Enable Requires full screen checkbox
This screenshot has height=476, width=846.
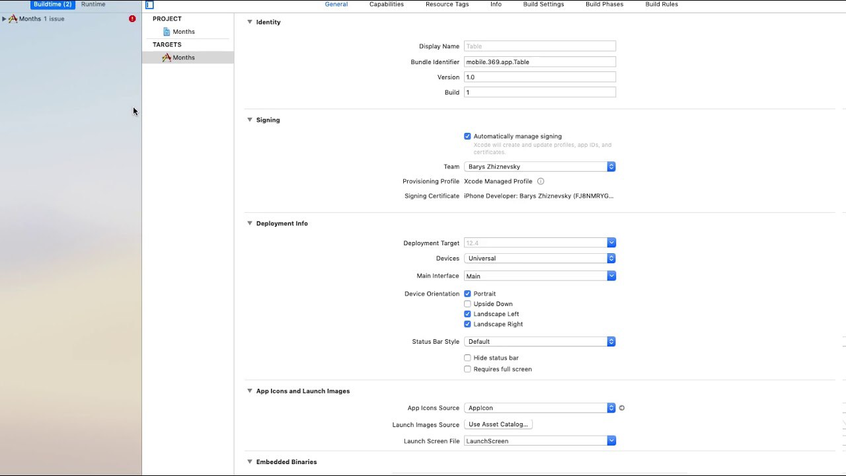pyautogui.click(x=467, y=369)
